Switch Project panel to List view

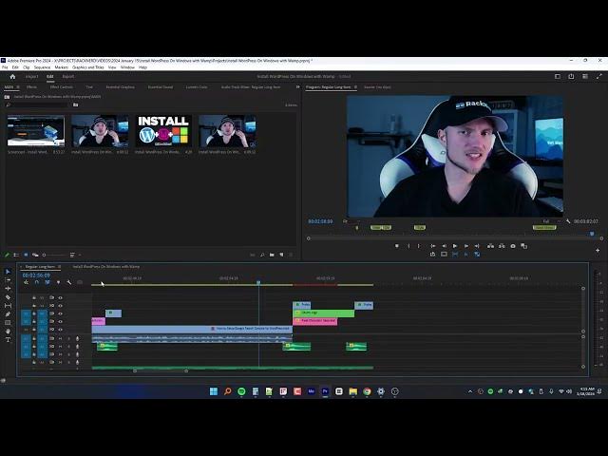click(x=16, y=255)
